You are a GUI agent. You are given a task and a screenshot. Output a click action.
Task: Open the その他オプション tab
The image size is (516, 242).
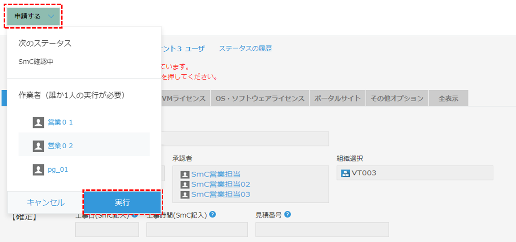397,98
